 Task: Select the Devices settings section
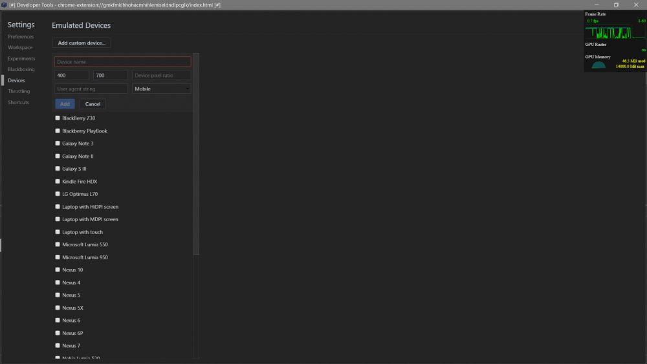17,80
